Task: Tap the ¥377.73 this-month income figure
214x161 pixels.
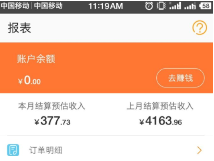Action: (53, 121)
